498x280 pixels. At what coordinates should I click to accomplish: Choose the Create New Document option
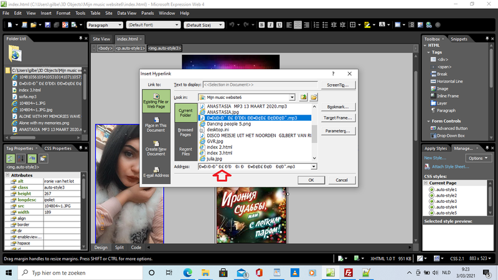click(155, 151)
